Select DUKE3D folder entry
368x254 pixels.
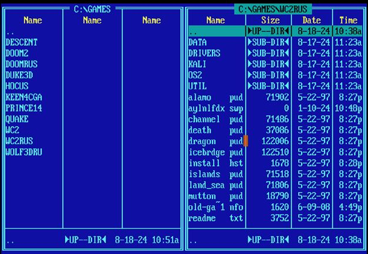[19, 75]
